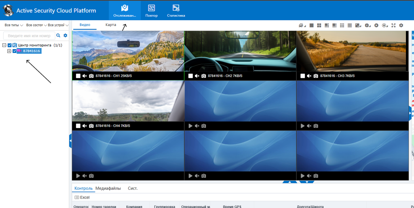Open the Повтор playback section
The width and height of the screenshot is (414, 208).
point(152,10)
